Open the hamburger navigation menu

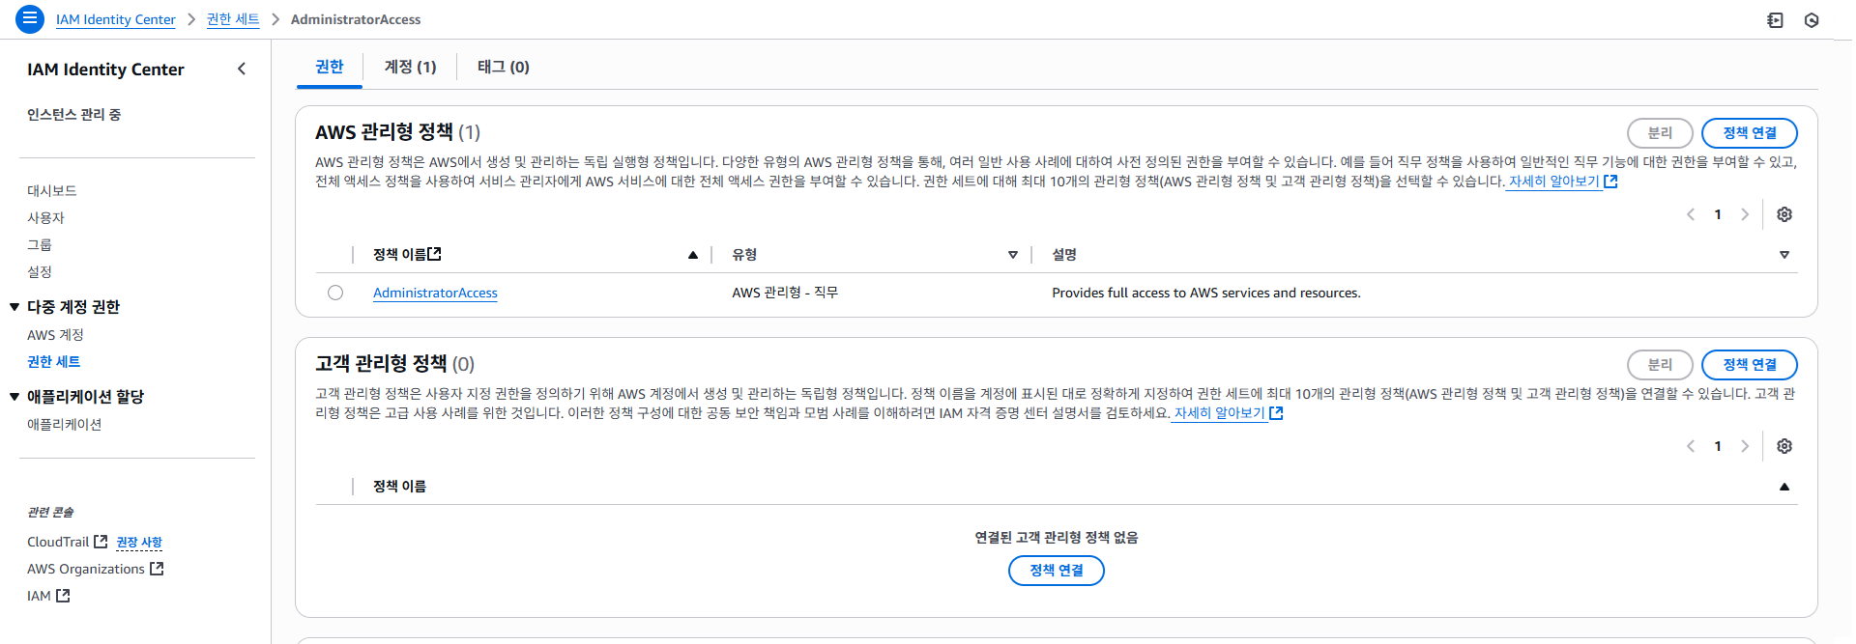30,18
